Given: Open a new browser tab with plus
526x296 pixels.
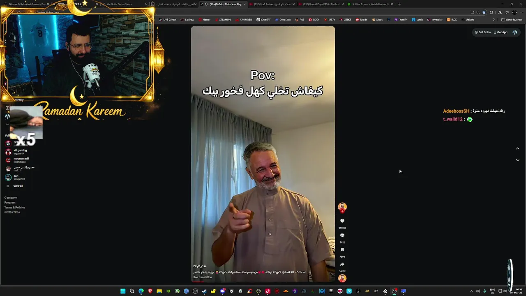Looking at the screenshot, I should point(399,4).
